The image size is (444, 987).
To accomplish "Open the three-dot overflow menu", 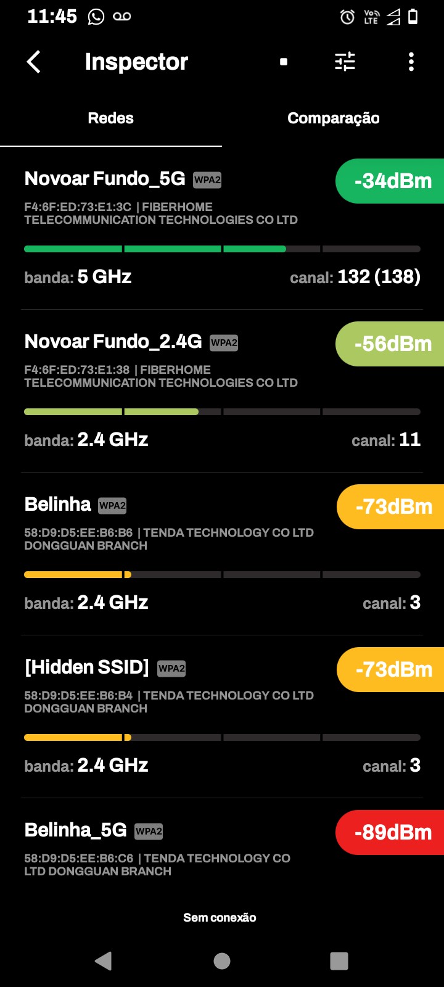I will (411, 62).
